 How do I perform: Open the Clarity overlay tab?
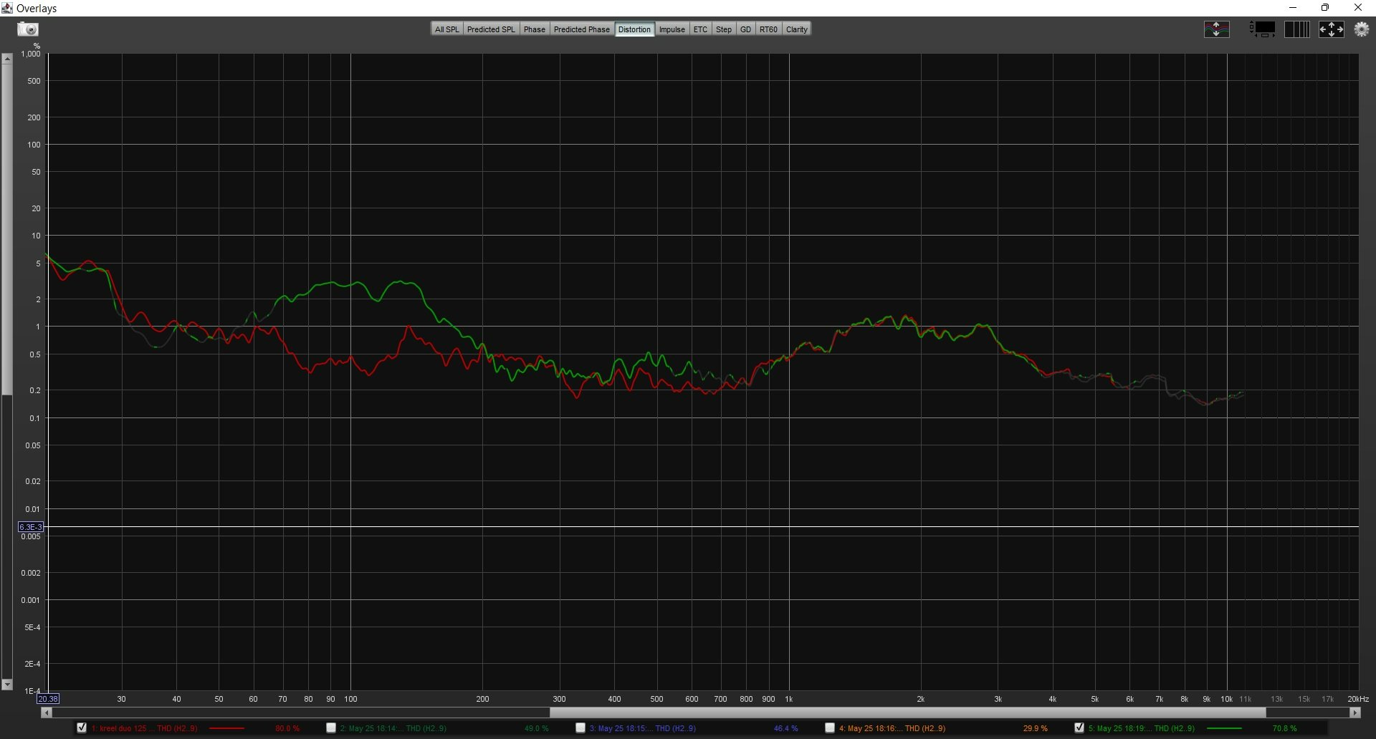point(796,29)
